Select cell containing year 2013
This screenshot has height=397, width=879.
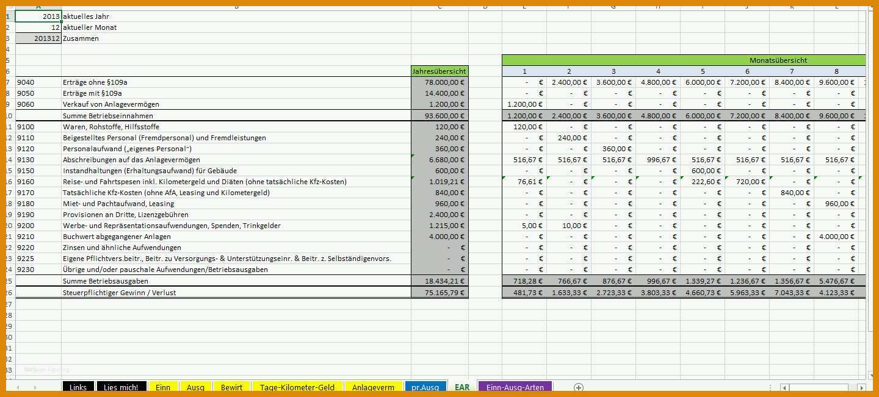[38, 16]
